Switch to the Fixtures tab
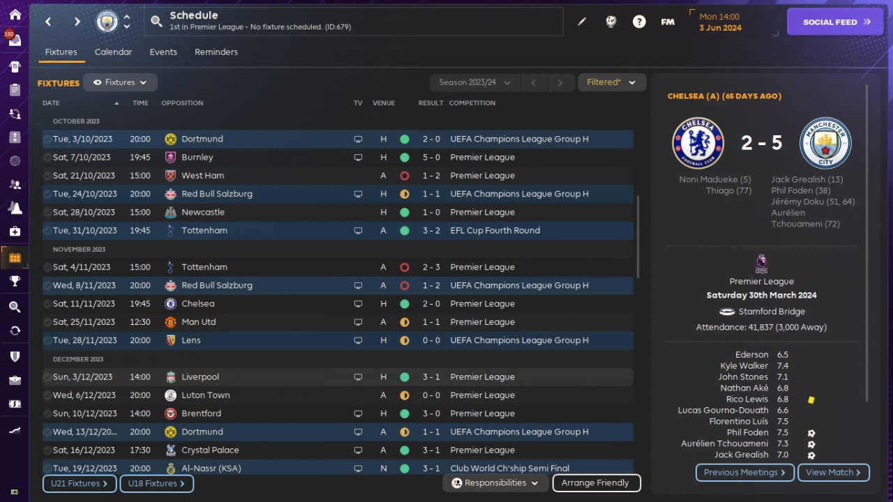The image size is (893, 502). coord(61,52)
